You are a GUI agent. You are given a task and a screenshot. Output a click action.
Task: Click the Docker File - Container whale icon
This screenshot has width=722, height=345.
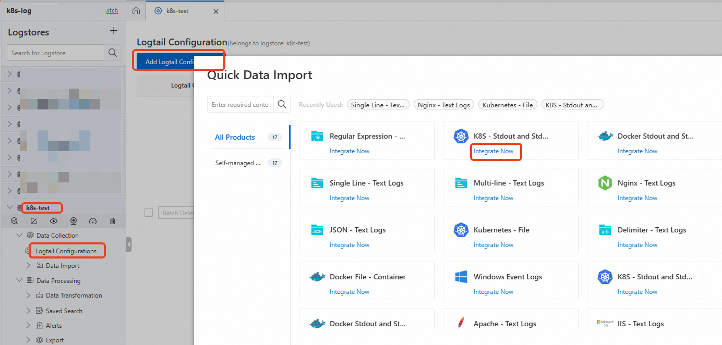pos(318,277)
